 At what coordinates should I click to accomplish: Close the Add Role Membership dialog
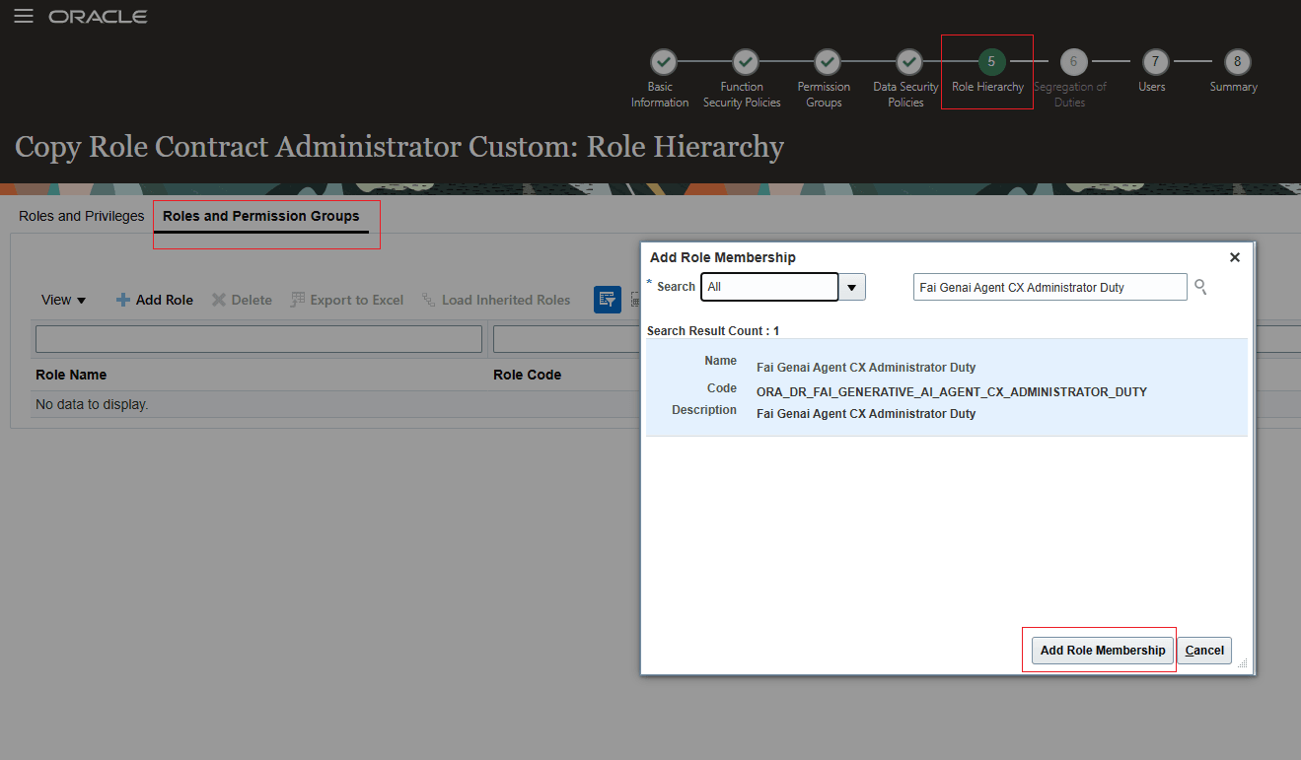tap(1235, 257)
